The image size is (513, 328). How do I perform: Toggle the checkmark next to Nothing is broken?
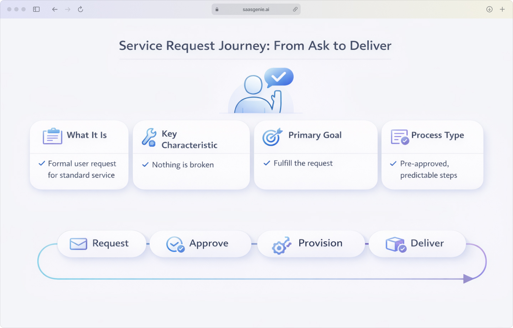click(x=145, y=165)
